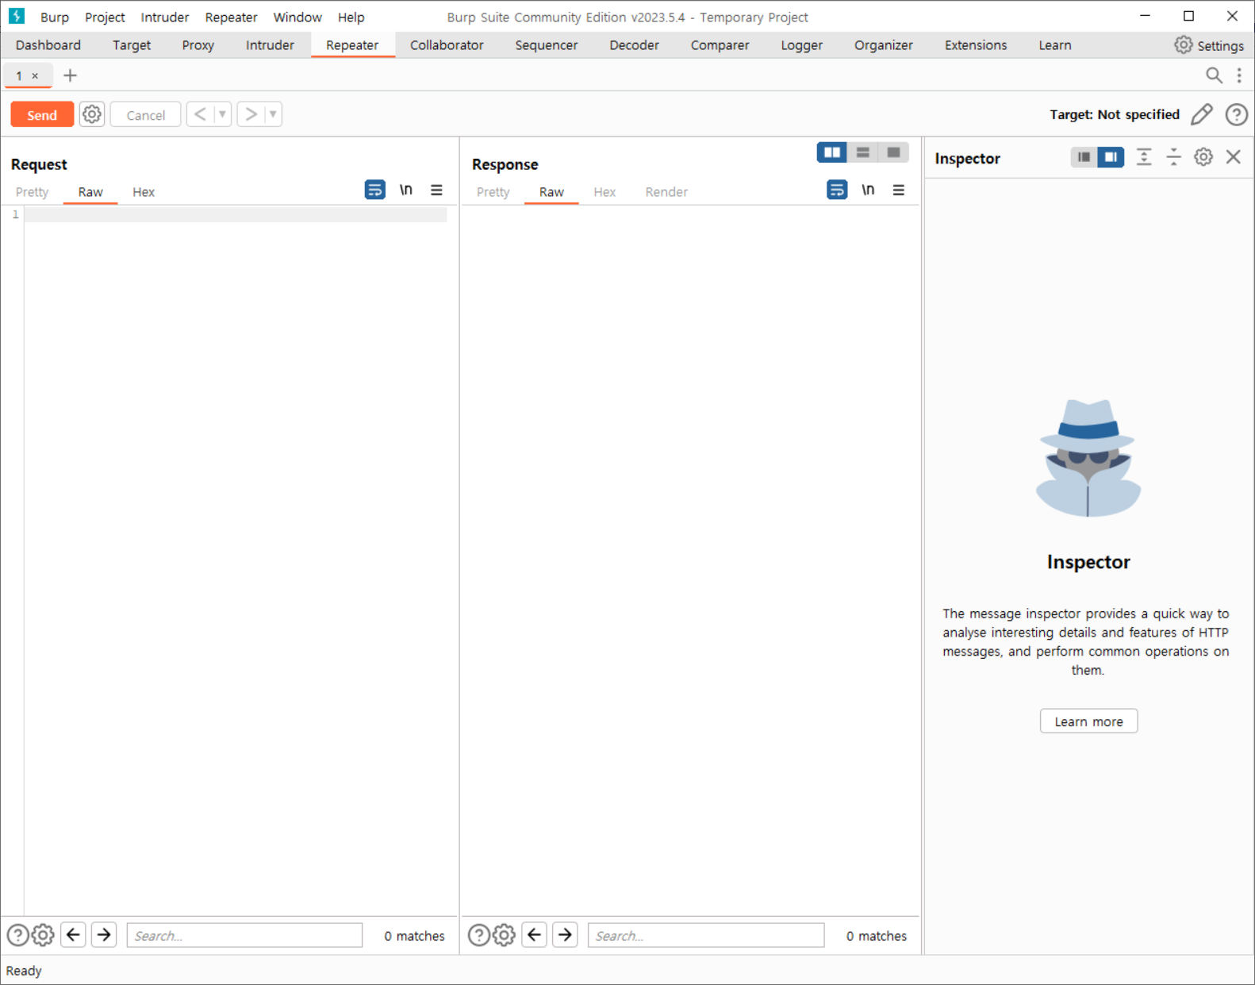The image size is (1255, 985).
Task: Select Request Pretty view
Action: 33,192
